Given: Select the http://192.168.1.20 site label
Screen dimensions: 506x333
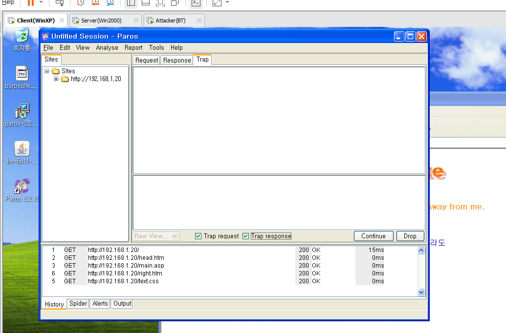Looking at the screenshot, I should click(96, 79).
